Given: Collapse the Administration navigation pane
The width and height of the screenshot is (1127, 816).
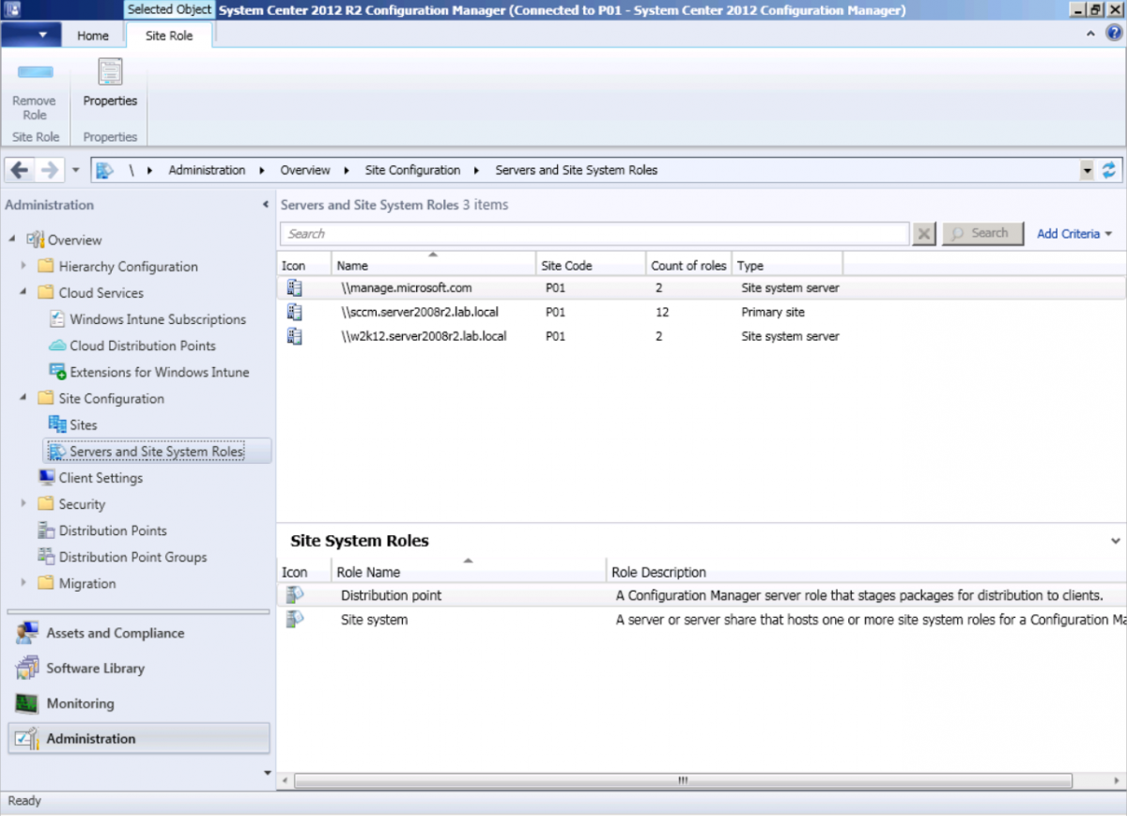Looking at the screenshot, I should (x=266, y=205).
